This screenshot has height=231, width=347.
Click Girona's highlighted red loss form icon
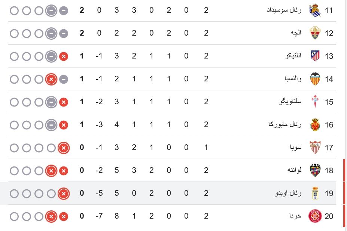coord(51,216)
